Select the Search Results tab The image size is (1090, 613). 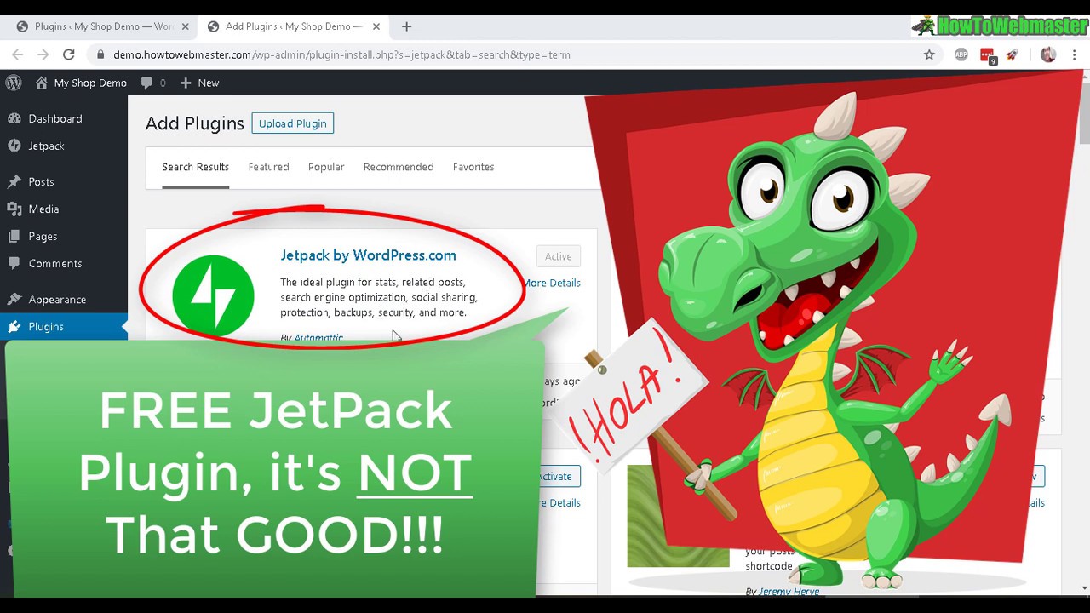[x=195, y=167]
